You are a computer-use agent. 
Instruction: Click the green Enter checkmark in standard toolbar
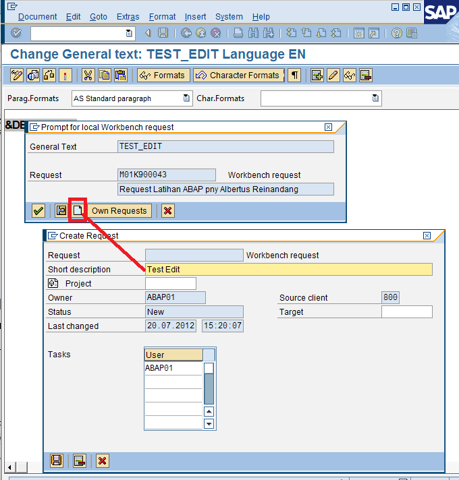click(16, 33)
